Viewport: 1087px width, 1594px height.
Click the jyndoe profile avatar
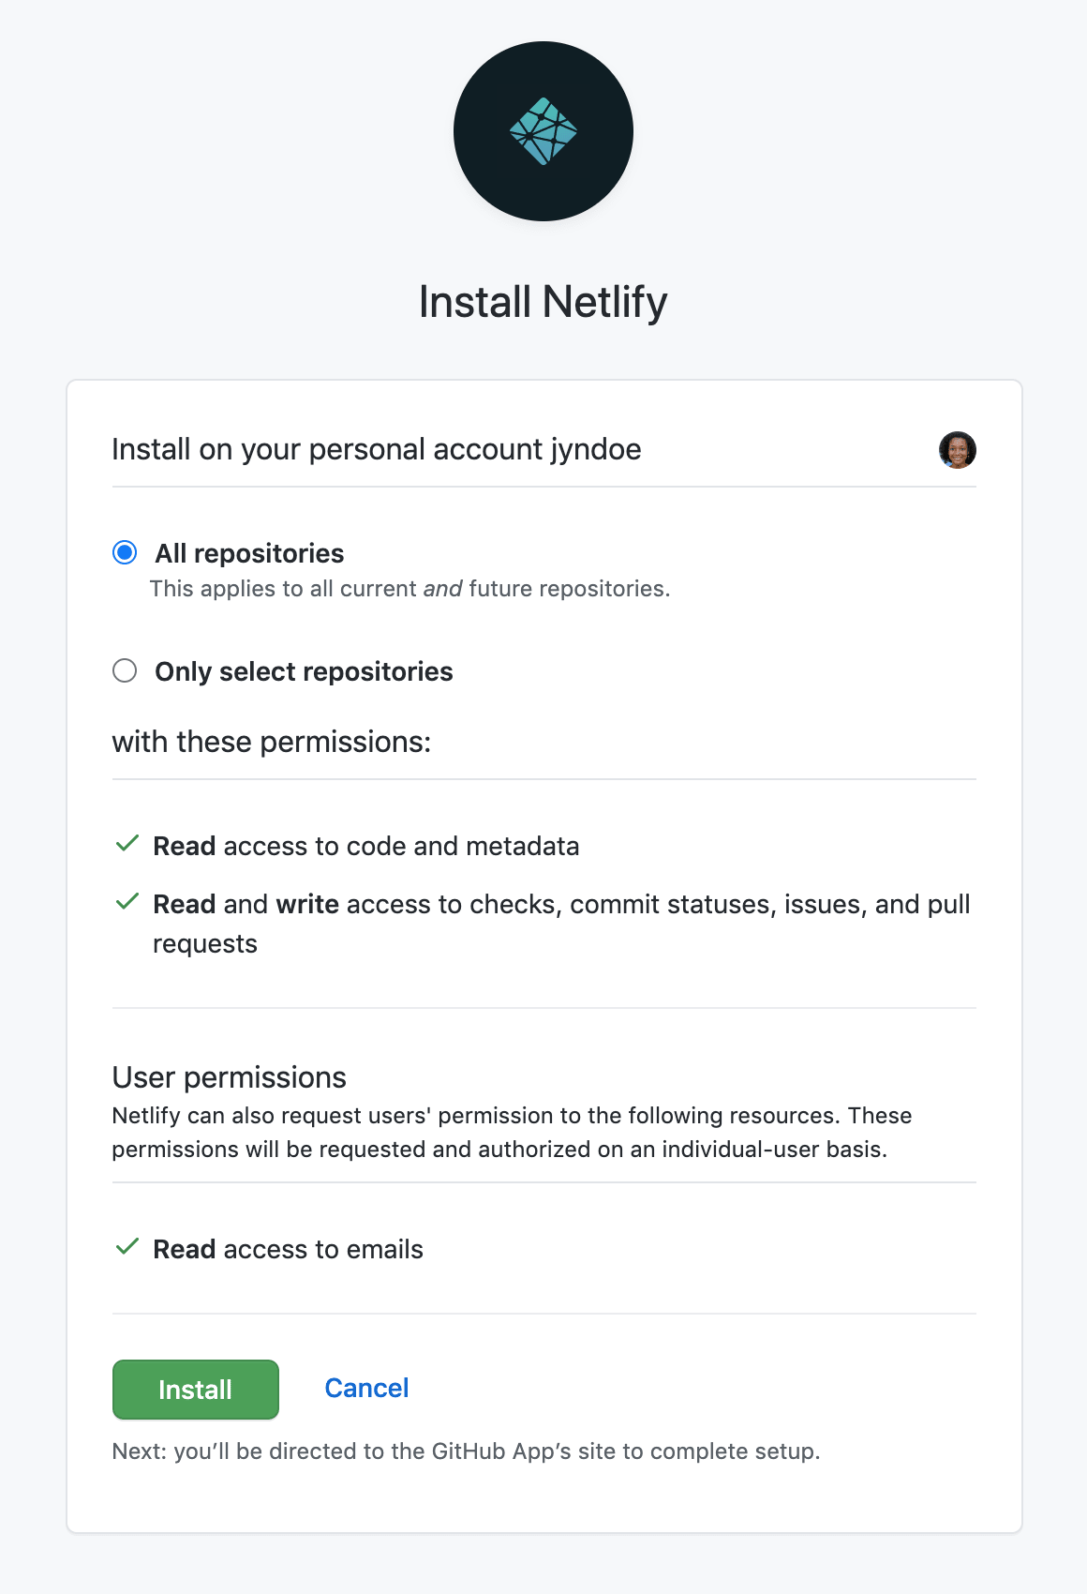pos(957,450)
